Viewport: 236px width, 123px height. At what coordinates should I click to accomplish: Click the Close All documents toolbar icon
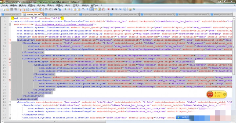(x=24, y=9)
